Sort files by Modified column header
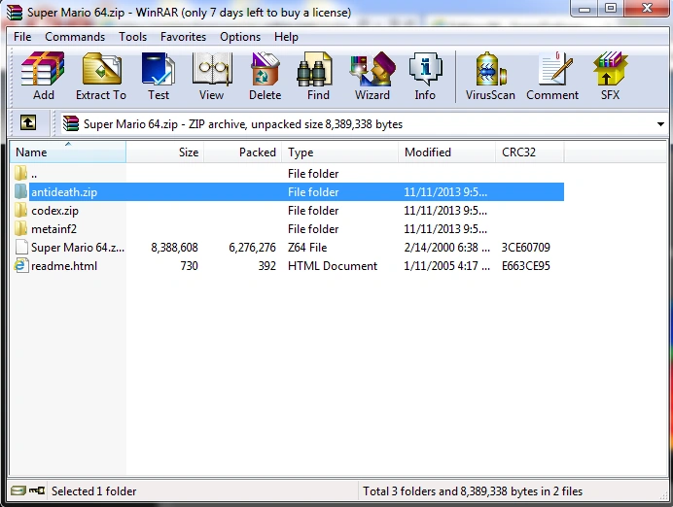This screenshot has width=673, height=507. [446, 152]
